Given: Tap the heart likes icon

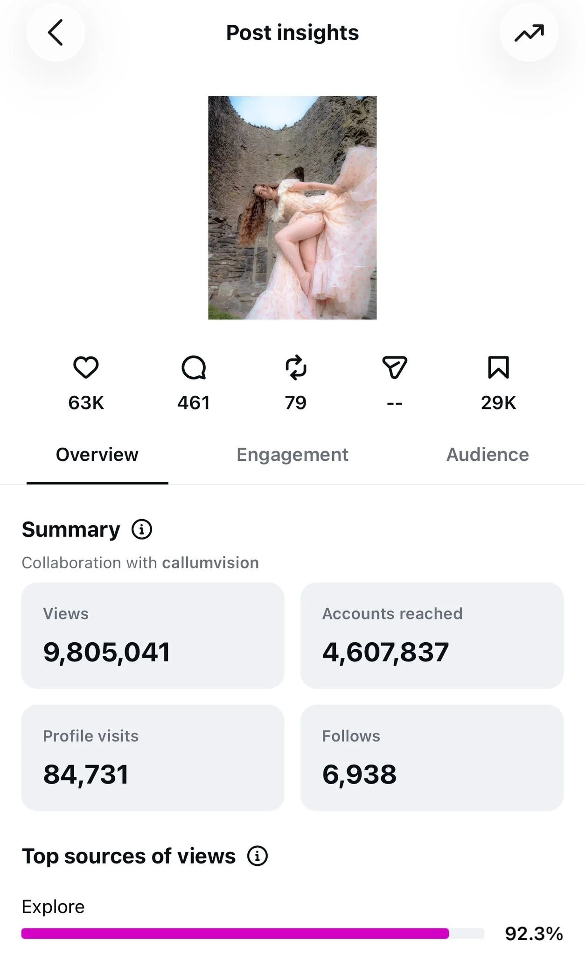Looking at the screenshot, I should click(x=86, y=367).
